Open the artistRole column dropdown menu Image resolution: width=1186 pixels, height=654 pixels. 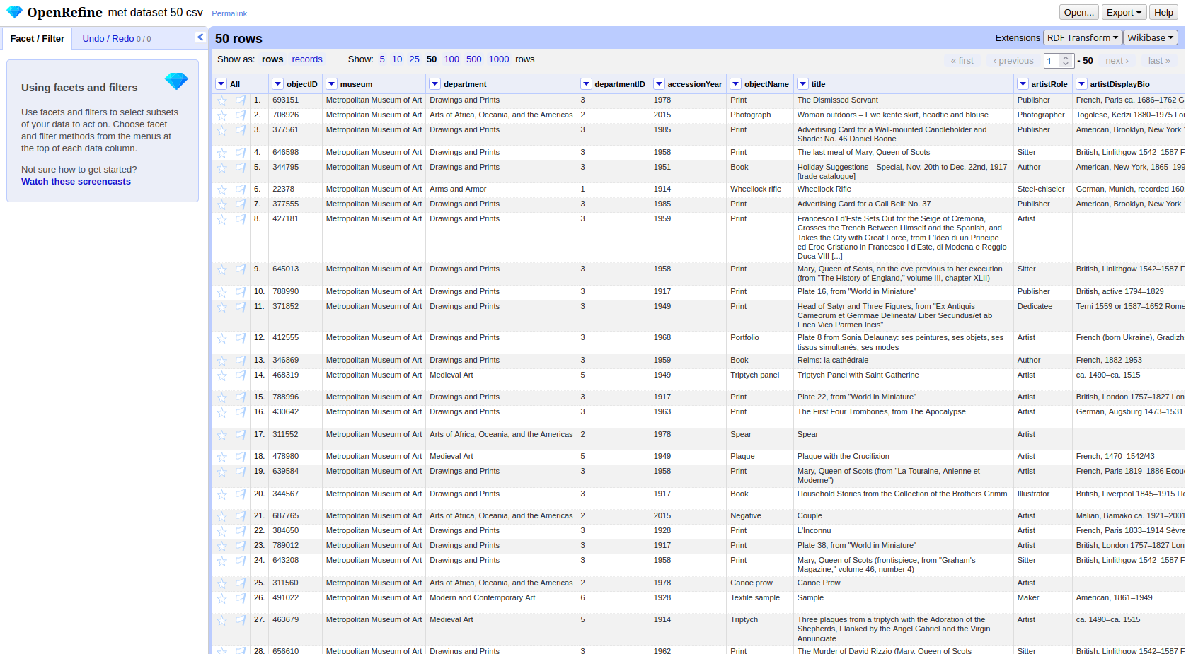pyautogui.click(x=1023, y=84)
